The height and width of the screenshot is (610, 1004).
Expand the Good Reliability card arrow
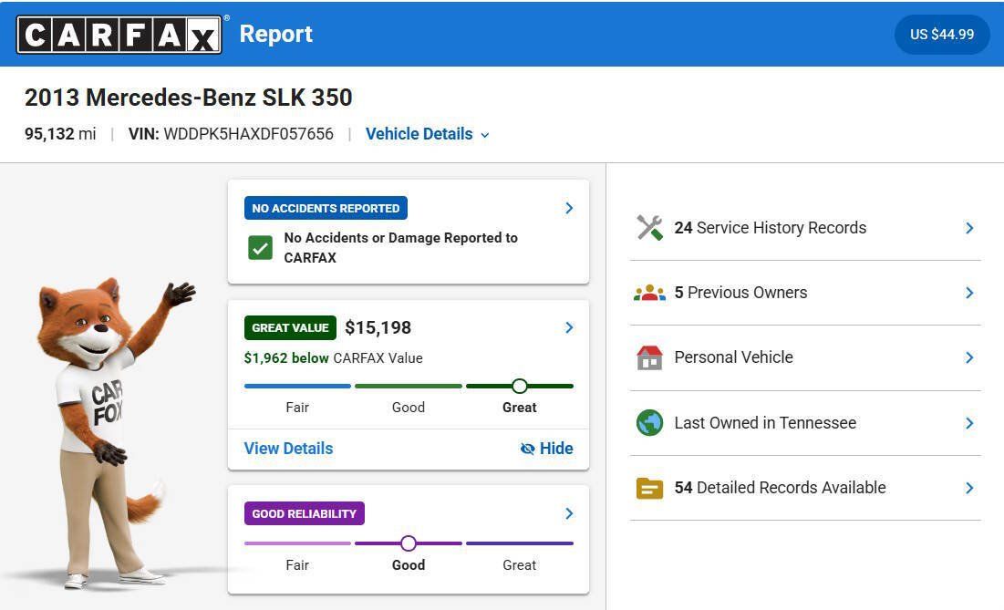pyautogui.click(x=569, y=513)
